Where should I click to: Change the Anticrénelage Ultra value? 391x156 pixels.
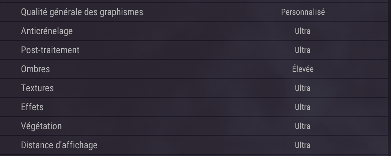pyautogui.click(x=303, y=31)
